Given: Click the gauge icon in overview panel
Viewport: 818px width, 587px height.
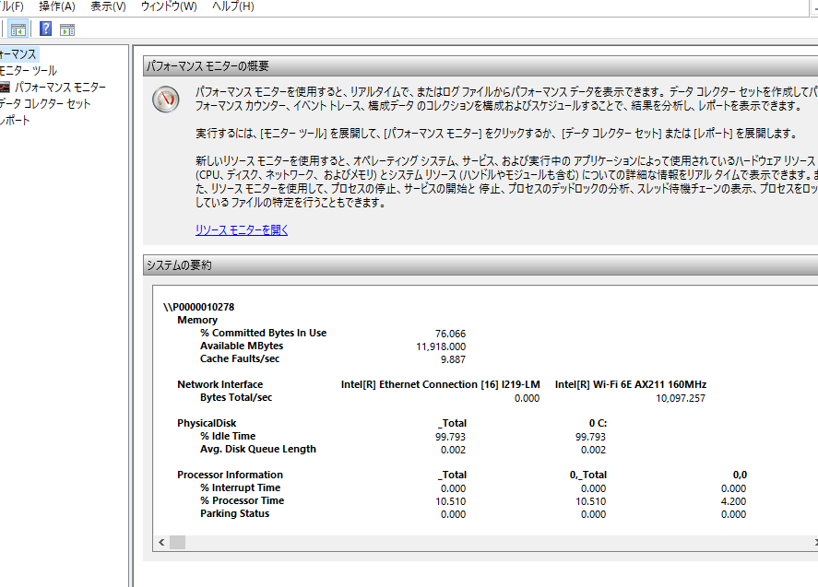Looking at the screenshot, I should 166,100.
